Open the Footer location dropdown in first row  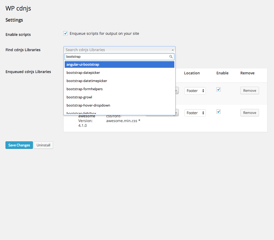click(195, 91)
